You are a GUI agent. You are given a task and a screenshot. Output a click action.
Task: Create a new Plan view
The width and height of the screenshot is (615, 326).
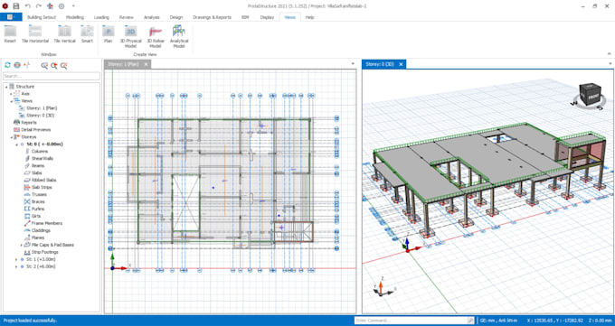(x=108, y=34)
